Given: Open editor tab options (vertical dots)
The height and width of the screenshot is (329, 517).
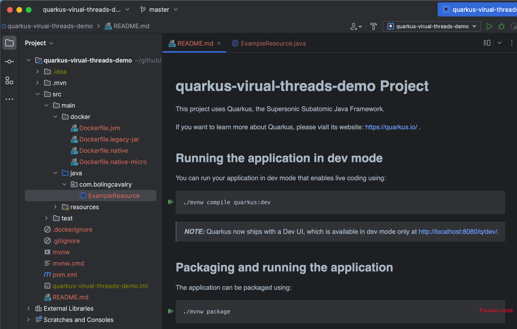Looking at the screenshot, I should point(511,43).
